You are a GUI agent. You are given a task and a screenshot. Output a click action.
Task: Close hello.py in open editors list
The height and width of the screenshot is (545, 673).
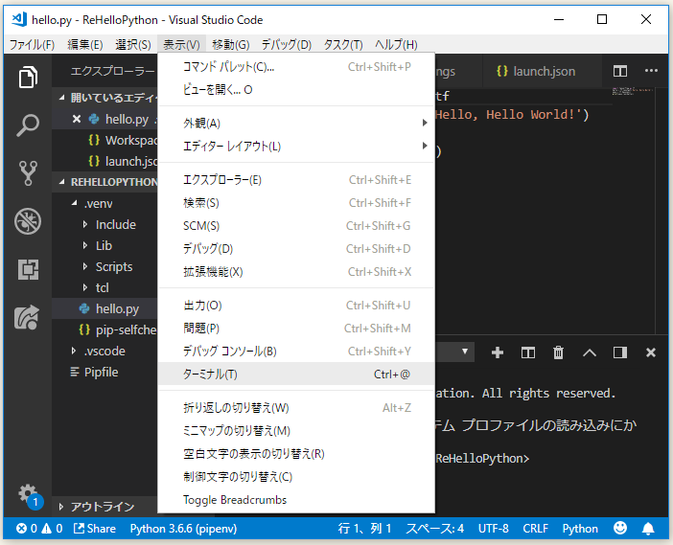click(x=77, y=119)
